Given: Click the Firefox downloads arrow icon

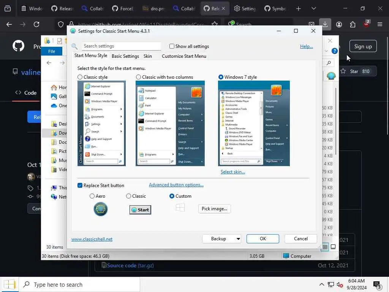Looking at the screenshot, I should click(x=325, y=24).
